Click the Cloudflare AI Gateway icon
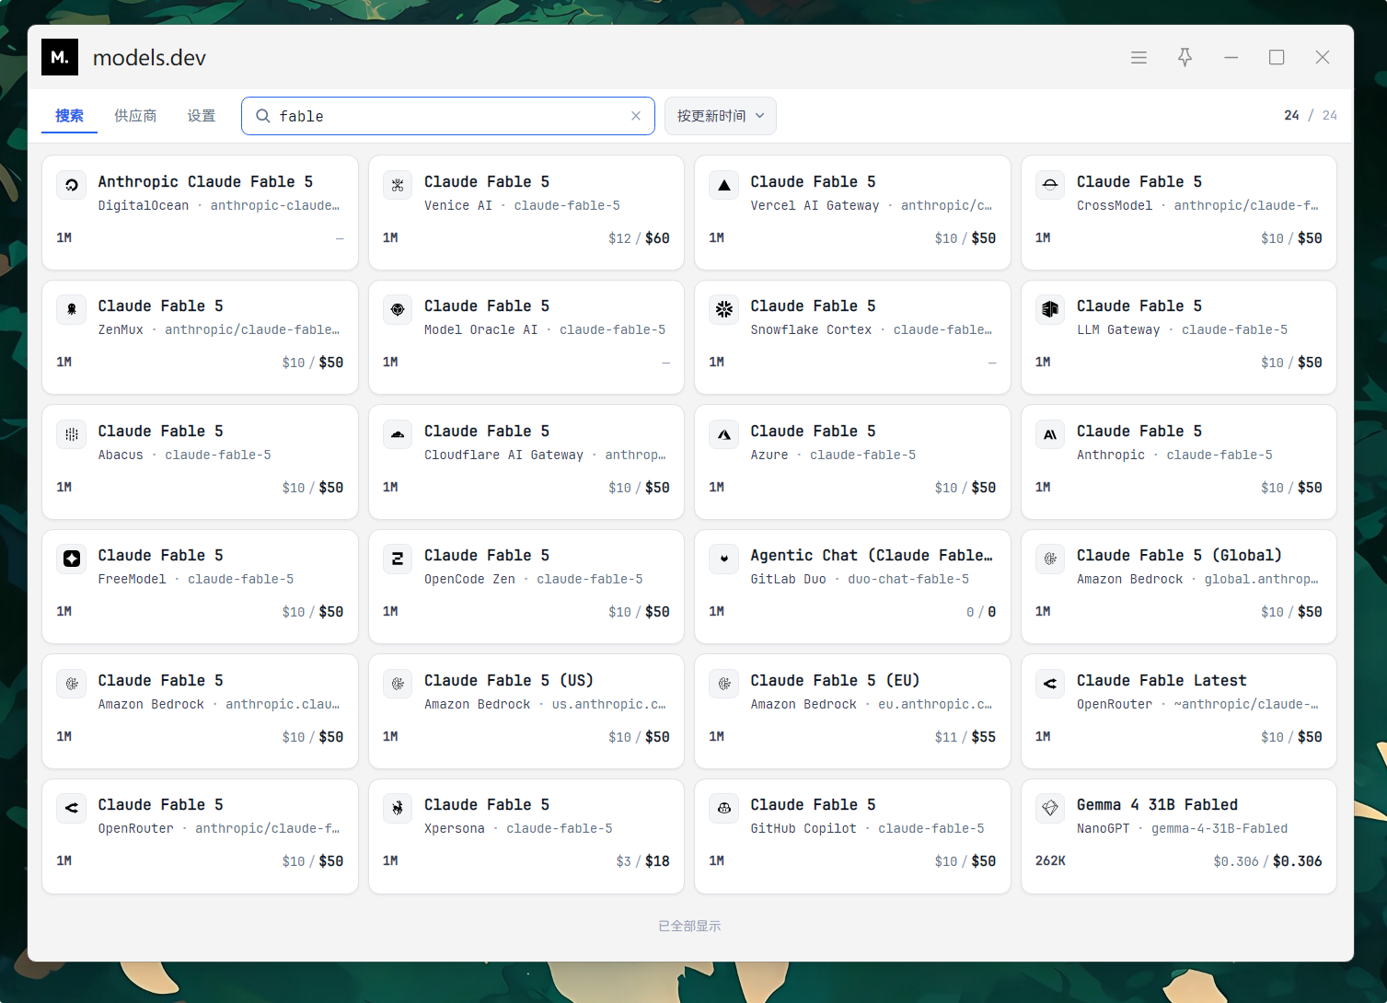The image size is (1387, 1003). pos(398,434)
